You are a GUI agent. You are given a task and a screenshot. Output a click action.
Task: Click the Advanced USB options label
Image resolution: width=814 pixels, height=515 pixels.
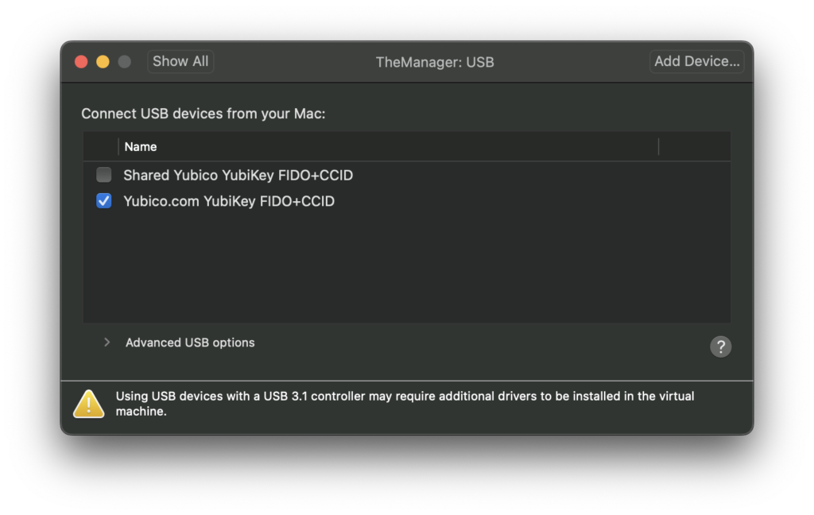[x=190, y=343]
